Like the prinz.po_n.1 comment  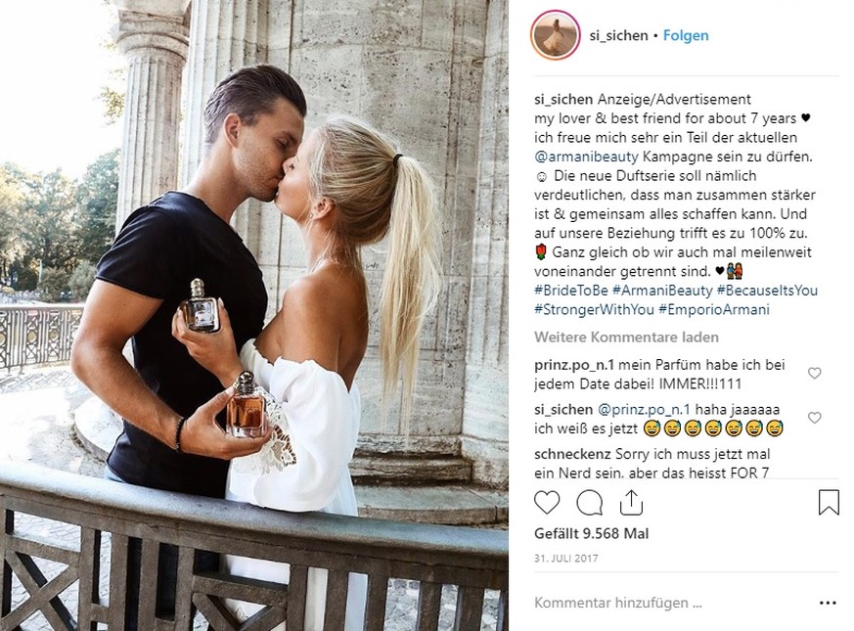point(814,374)
